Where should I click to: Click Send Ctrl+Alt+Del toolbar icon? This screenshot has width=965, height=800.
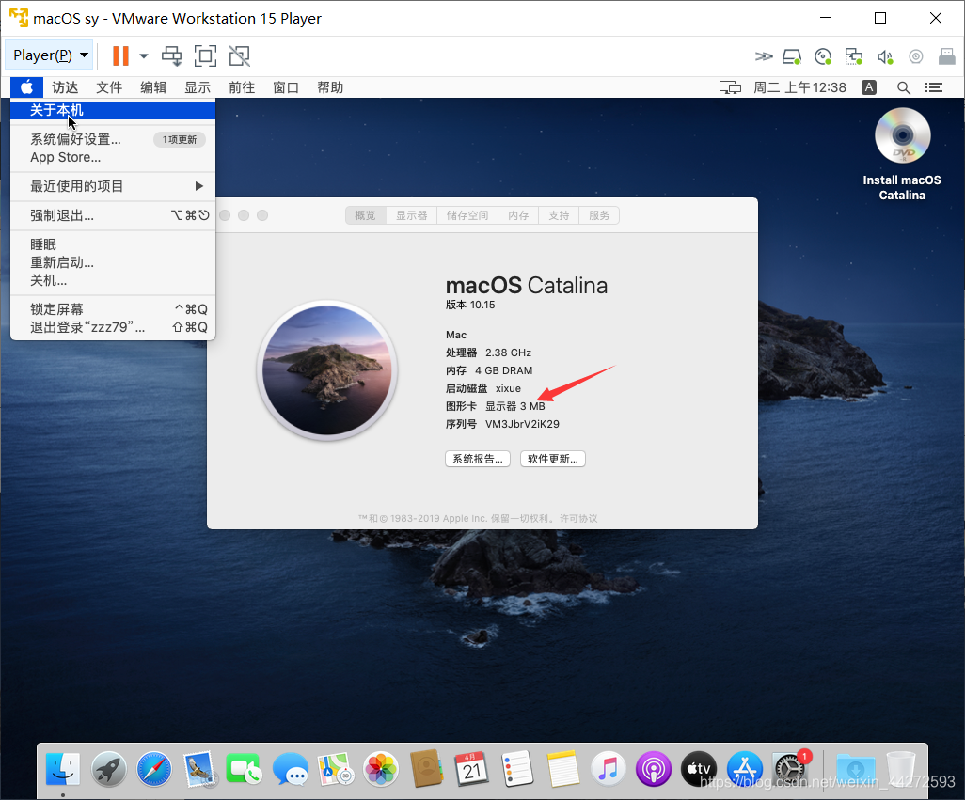(171, 55)
